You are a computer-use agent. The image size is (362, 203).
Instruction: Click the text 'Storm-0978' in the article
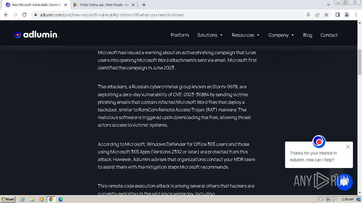pos(225,87)
